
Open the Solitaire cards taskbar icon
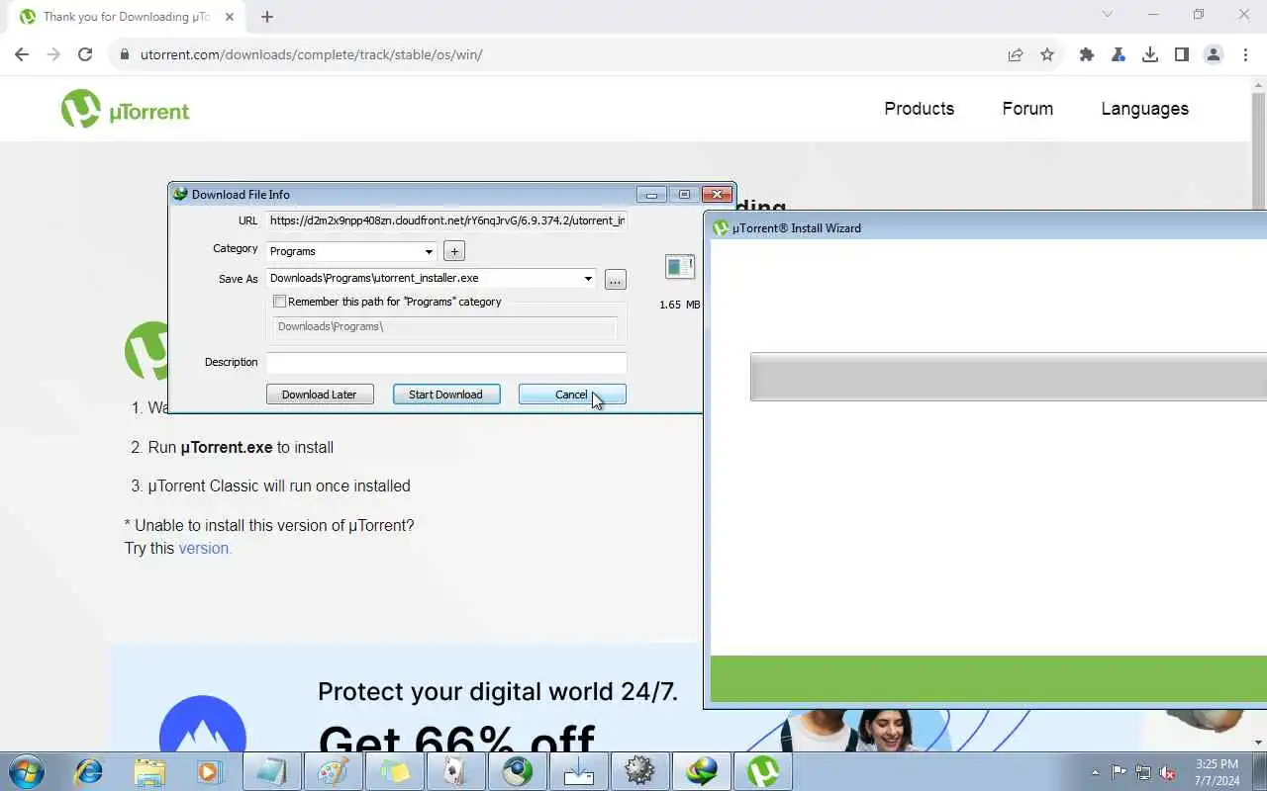coord(455,771)
